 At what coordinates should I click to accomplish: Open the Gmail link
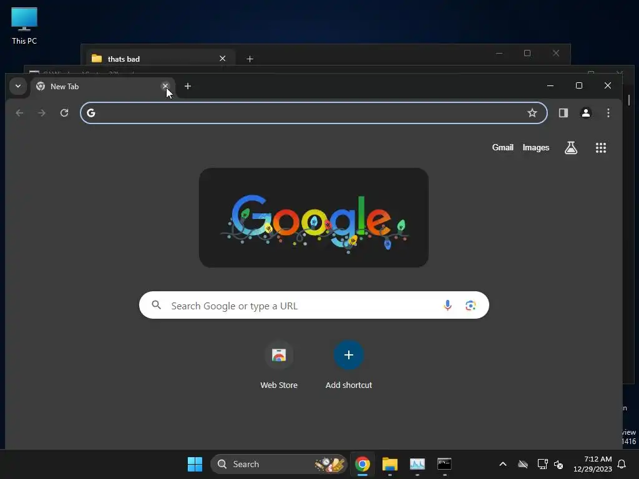click(x=502, y=147)
